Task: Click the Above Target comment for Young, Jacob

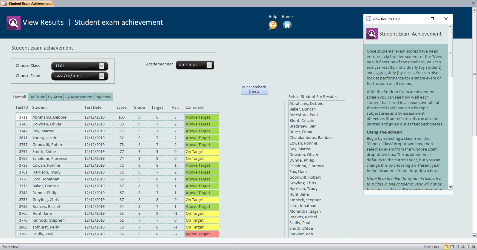Action: point(202,138)
